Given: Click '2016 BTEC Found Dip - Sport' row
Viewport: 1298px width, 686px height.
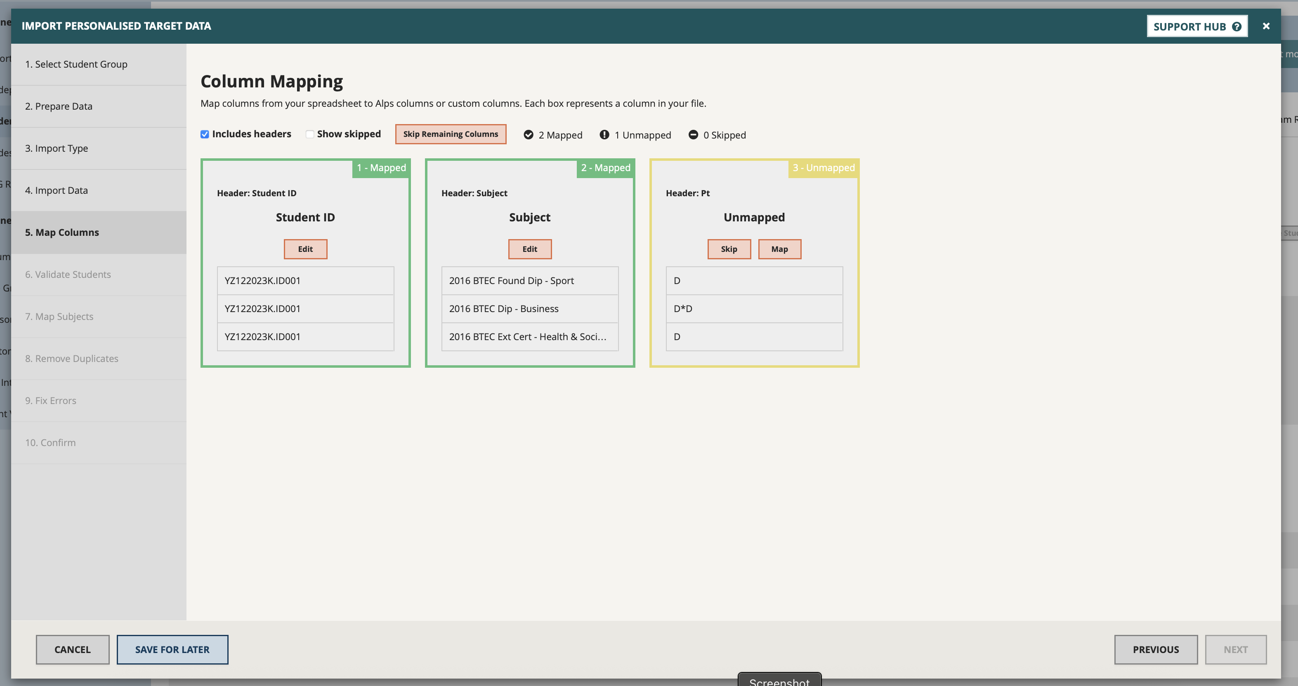Looking at the screenshot, I should click(x=530, y=281).
